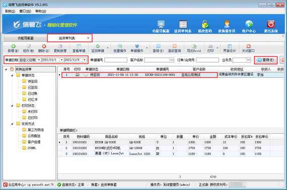Open start date 2021/11/1 calendar dropdown
287x190 pixels.
tap(62, 60)
